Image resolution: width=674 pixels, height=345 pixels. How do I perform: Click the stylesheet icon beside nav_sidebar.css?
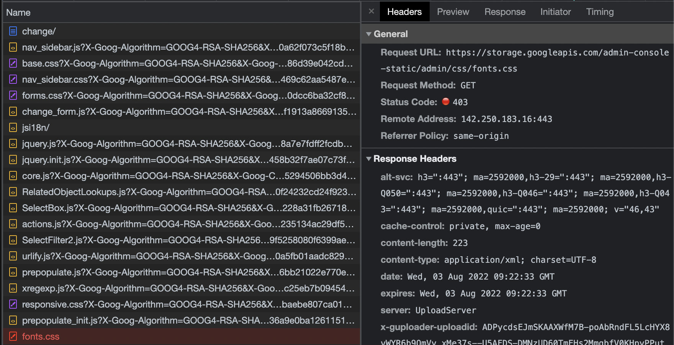coord(13,80)
